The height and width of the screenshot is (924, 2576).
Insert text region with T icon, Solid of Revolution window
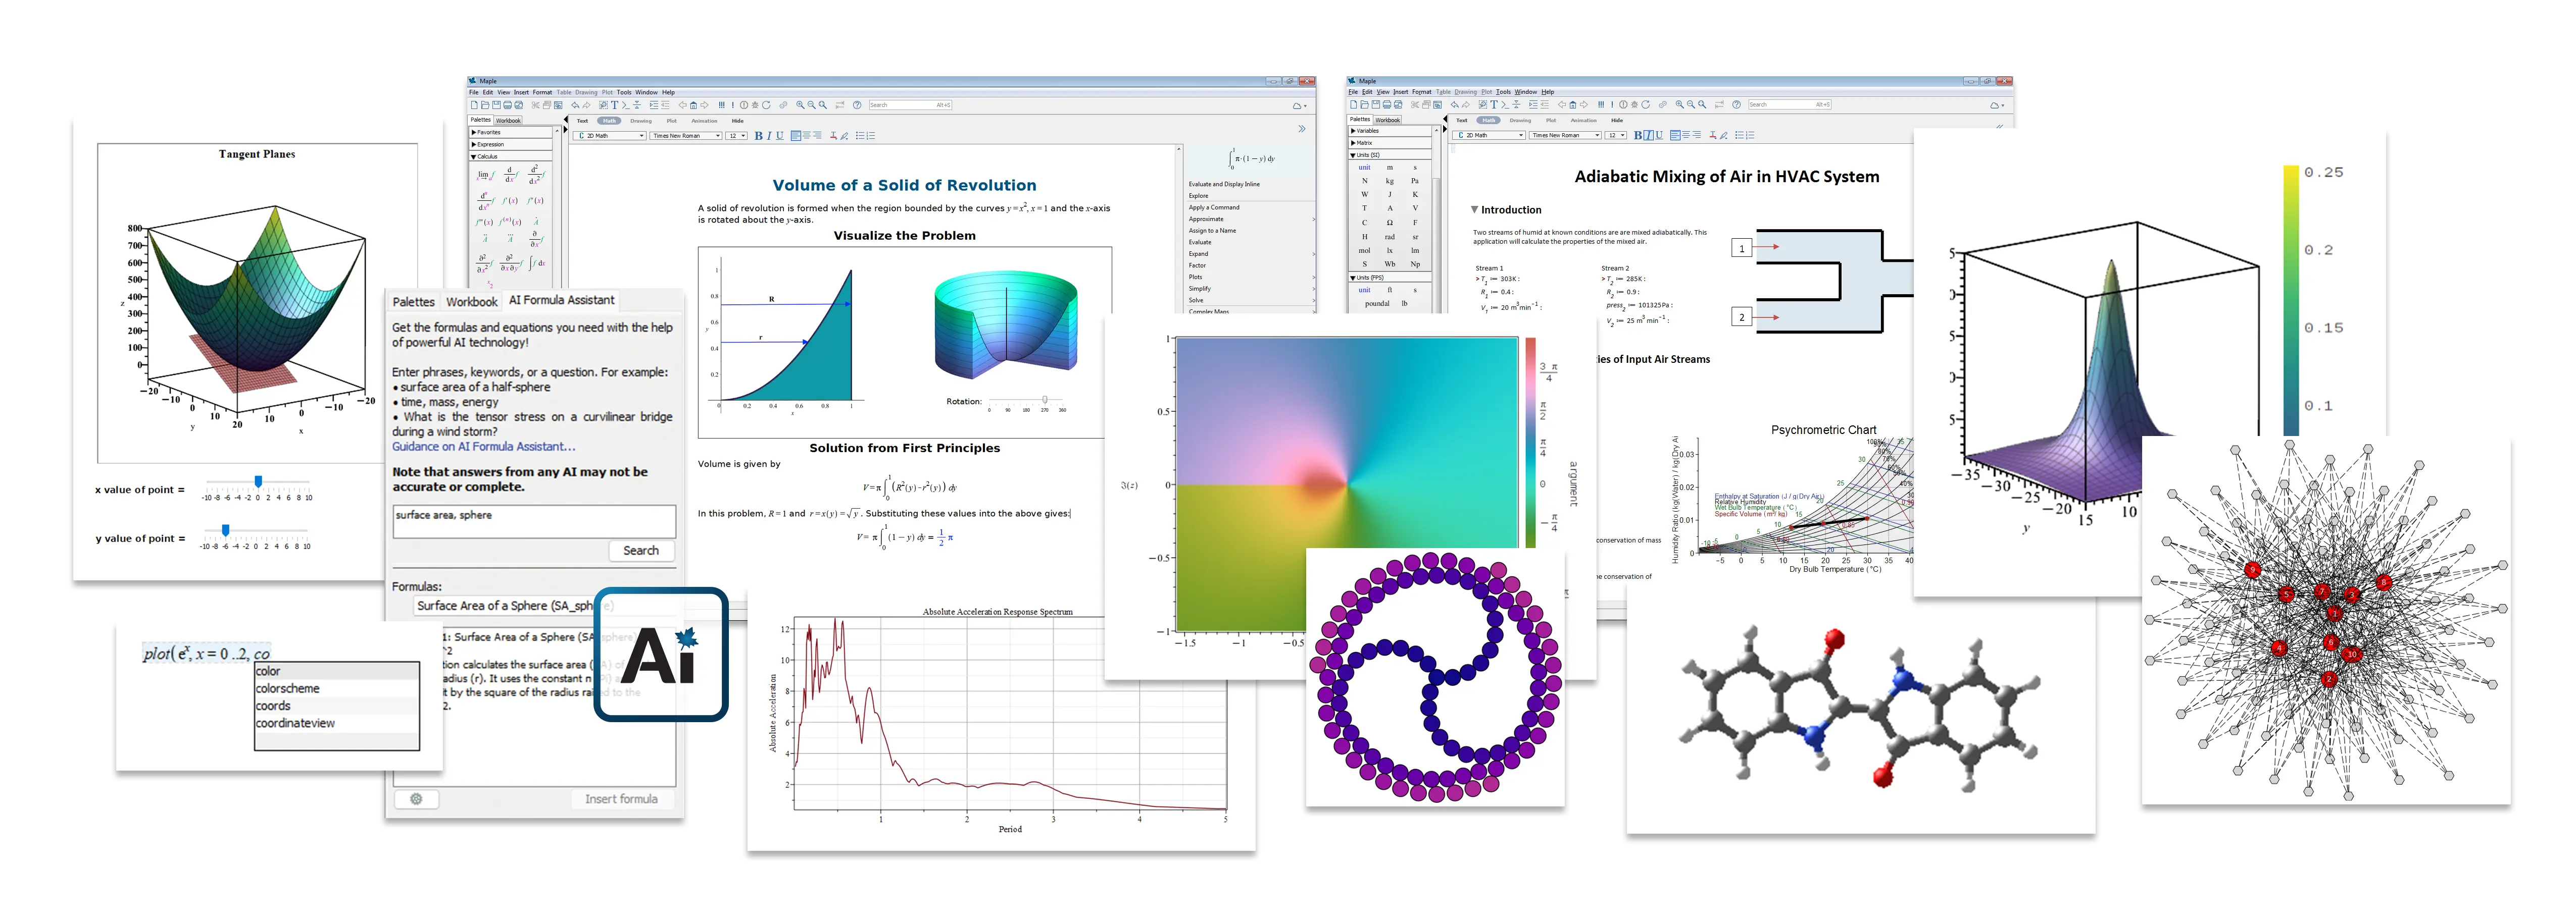click(x=615, y=105)
